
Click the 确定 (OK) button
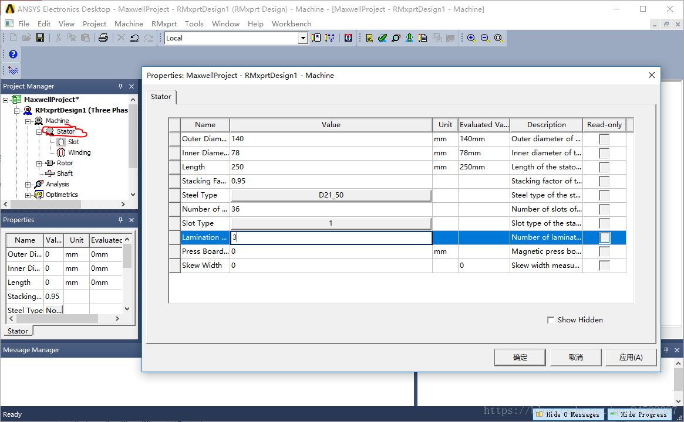click(520, 357)
